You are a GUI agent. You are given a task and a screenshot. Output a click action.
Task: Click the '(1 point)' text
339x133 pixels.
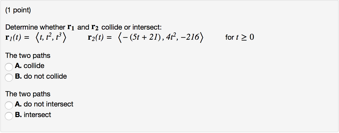tap(18, 11)
